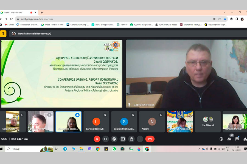Click the presentation slide area
Screen dimensions: 247x164
[x=61, y=74]
